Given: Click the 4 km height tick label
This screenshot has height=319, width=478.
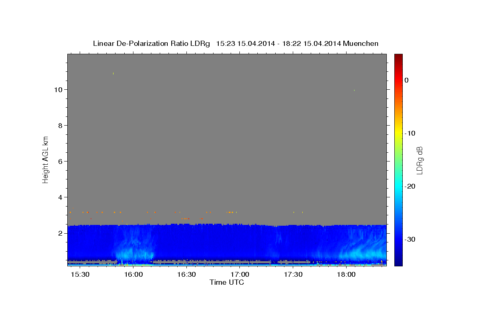Looking at the screenshot, I should coord(61,197).
